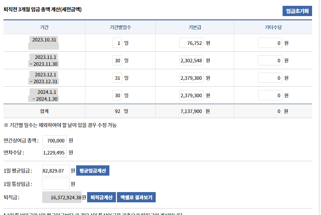This screenshot has width=321, height=215.
Task: Click the empty 1일 통상임금 field
Action: 56,184
